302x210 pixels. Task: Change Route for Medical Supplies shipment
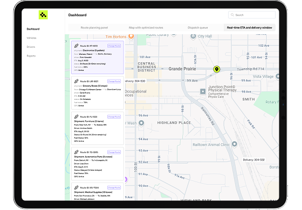click(114, 187)
